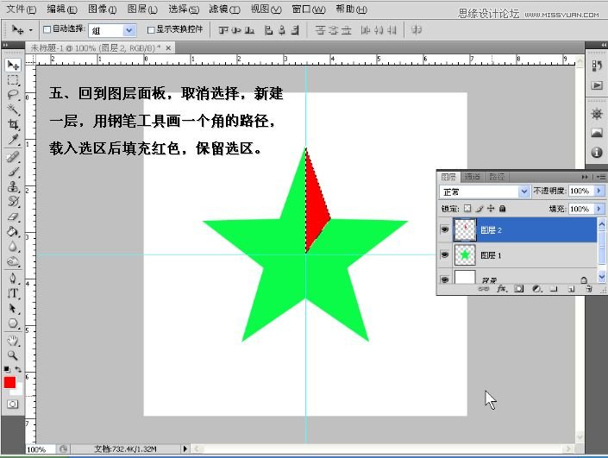608x458 pixels.
Task: Open the Move tool preset picker arrow
Action: [31, 30]
